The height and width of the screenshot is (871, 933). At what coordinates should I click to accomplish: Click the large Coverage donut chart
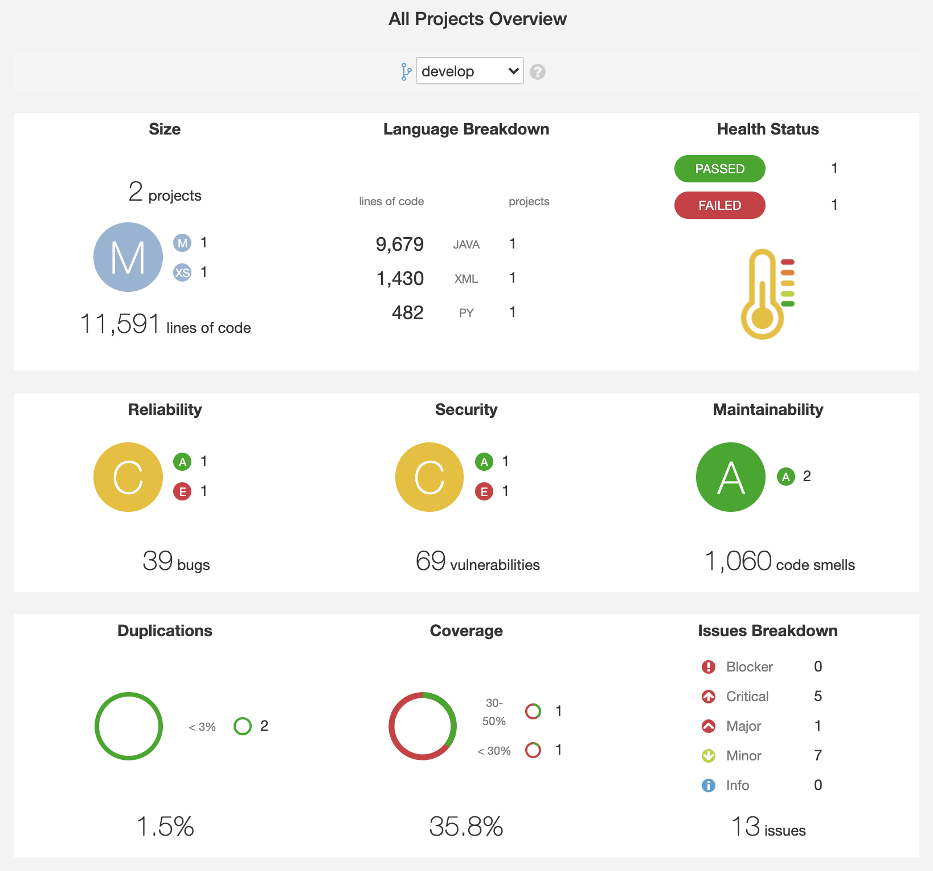point(423,726)
